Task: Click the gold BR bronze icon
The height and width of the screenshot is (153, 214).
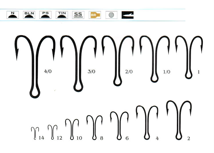Action: click(95, 15)
